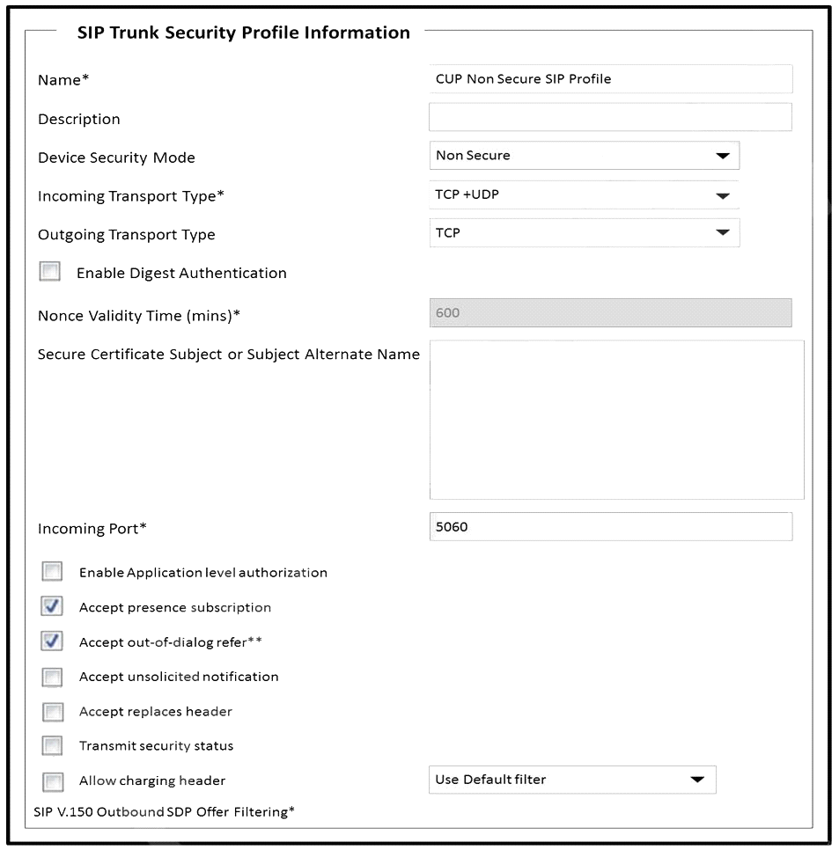
Task: Check Allow charging header option
Action: (53, 781)
